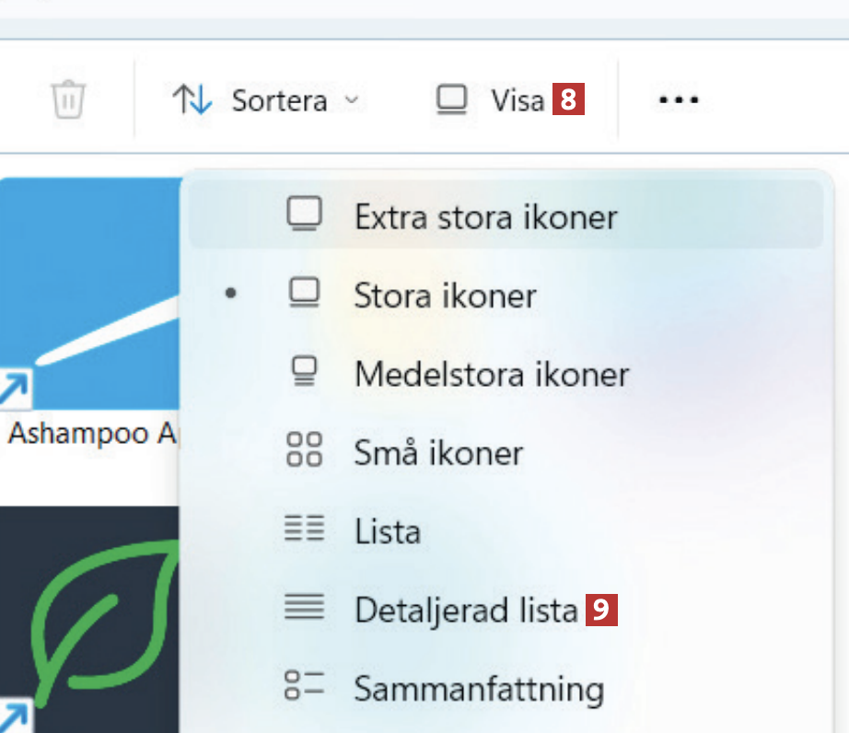Open the Visa view menu

(490, 100)
